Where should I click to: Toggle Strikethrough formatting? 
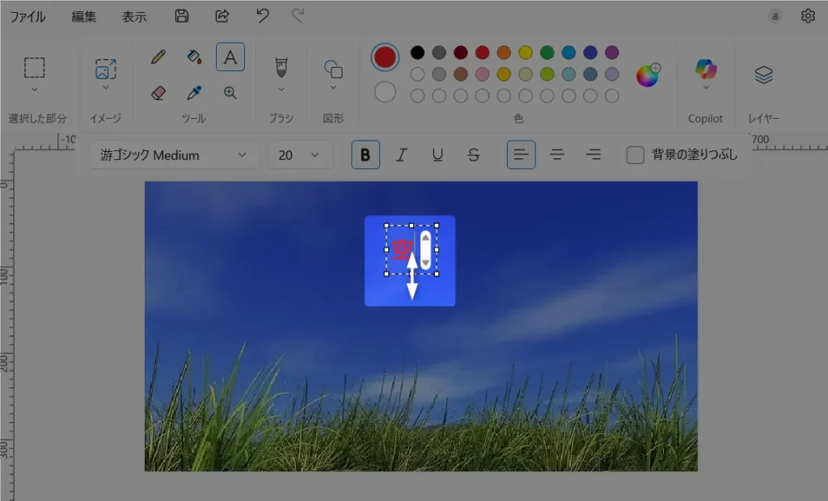(x=474, y=154)
